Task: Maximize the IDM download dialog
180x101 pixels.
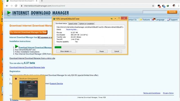Action: coord(119,18)
